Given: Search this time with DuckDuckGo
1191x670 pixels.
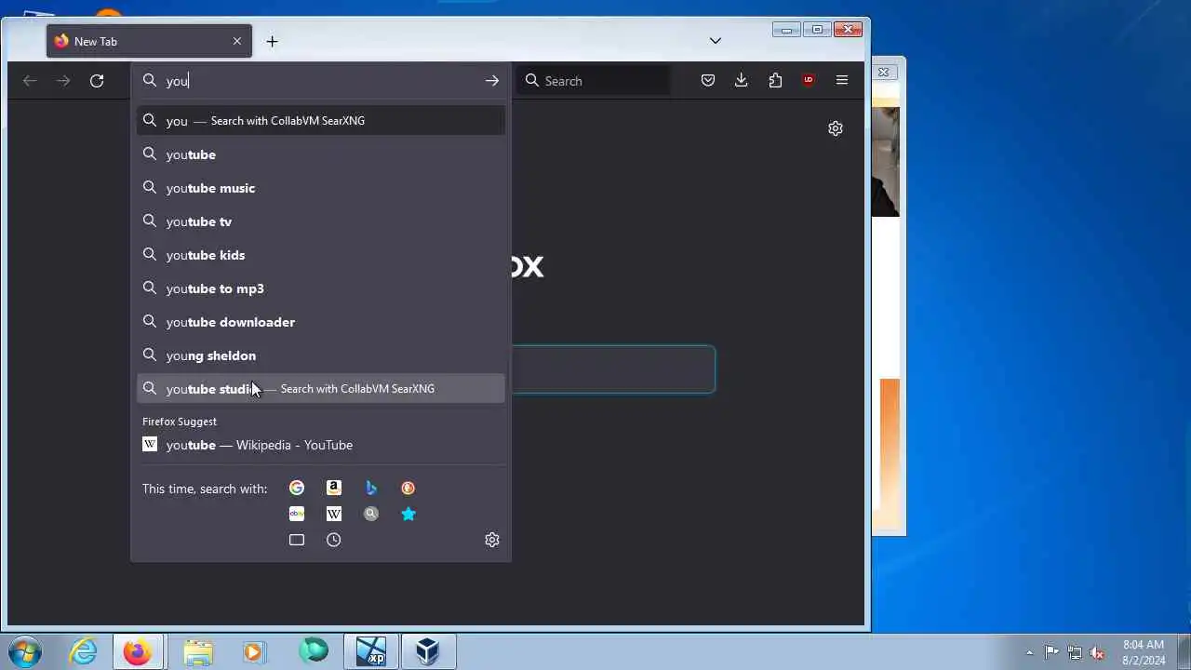Looking at the screenshot, I should click(x=408, y=488).
